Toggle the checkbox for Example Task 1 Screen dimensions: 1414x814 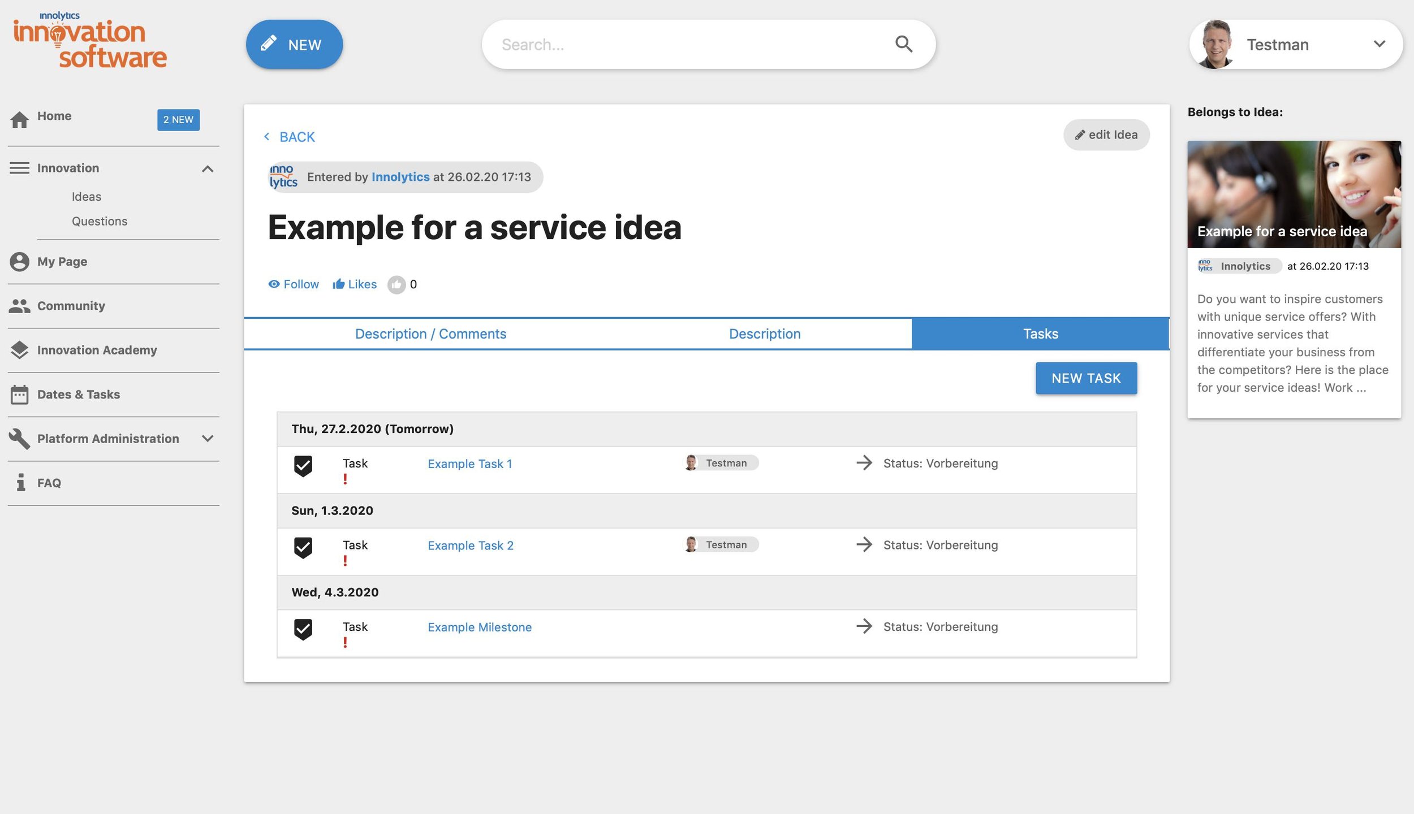click(x=303, y=466)
